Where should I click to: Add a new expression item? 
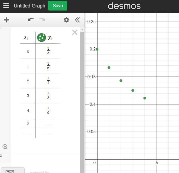pos(6,20)
